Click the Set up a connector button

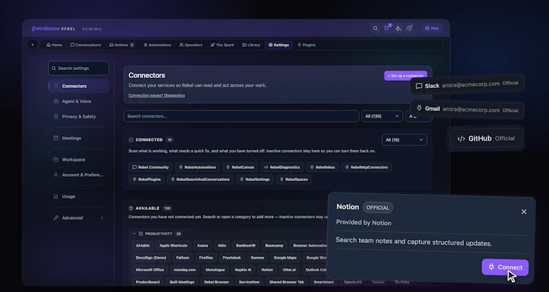point(405,76)
